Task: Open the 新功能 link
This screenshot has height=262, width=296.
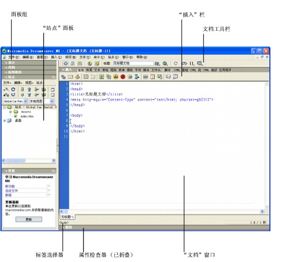Action: pos(10,186)
